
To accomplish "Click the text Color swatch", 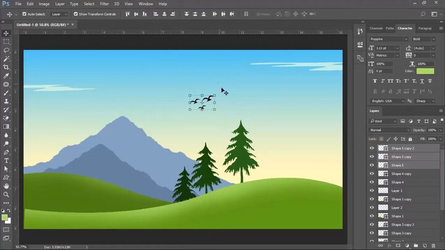I will [425, 71].
